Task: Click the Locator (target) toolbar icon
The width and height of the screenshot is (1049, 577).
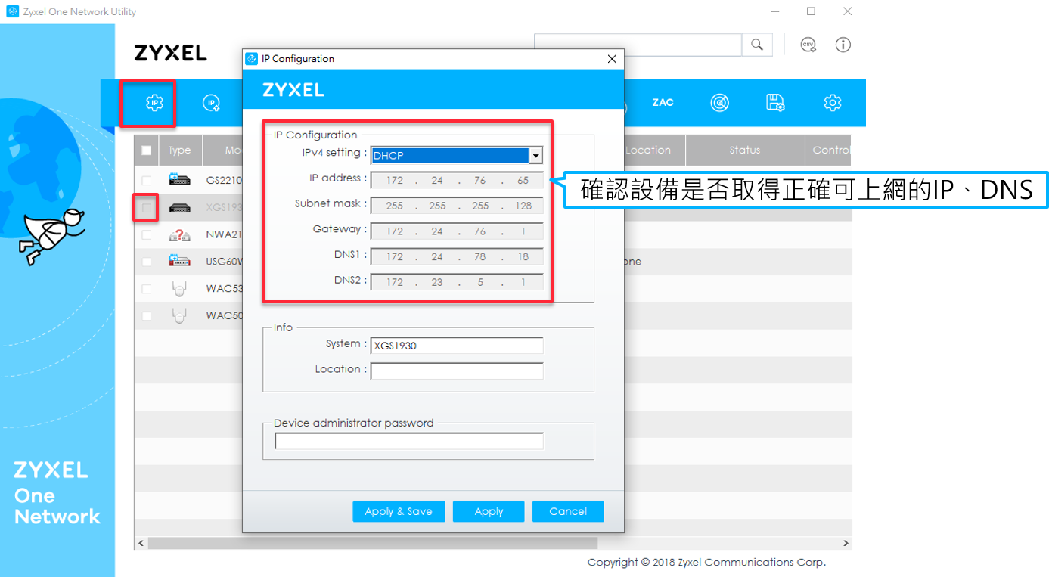Action: 719,103
